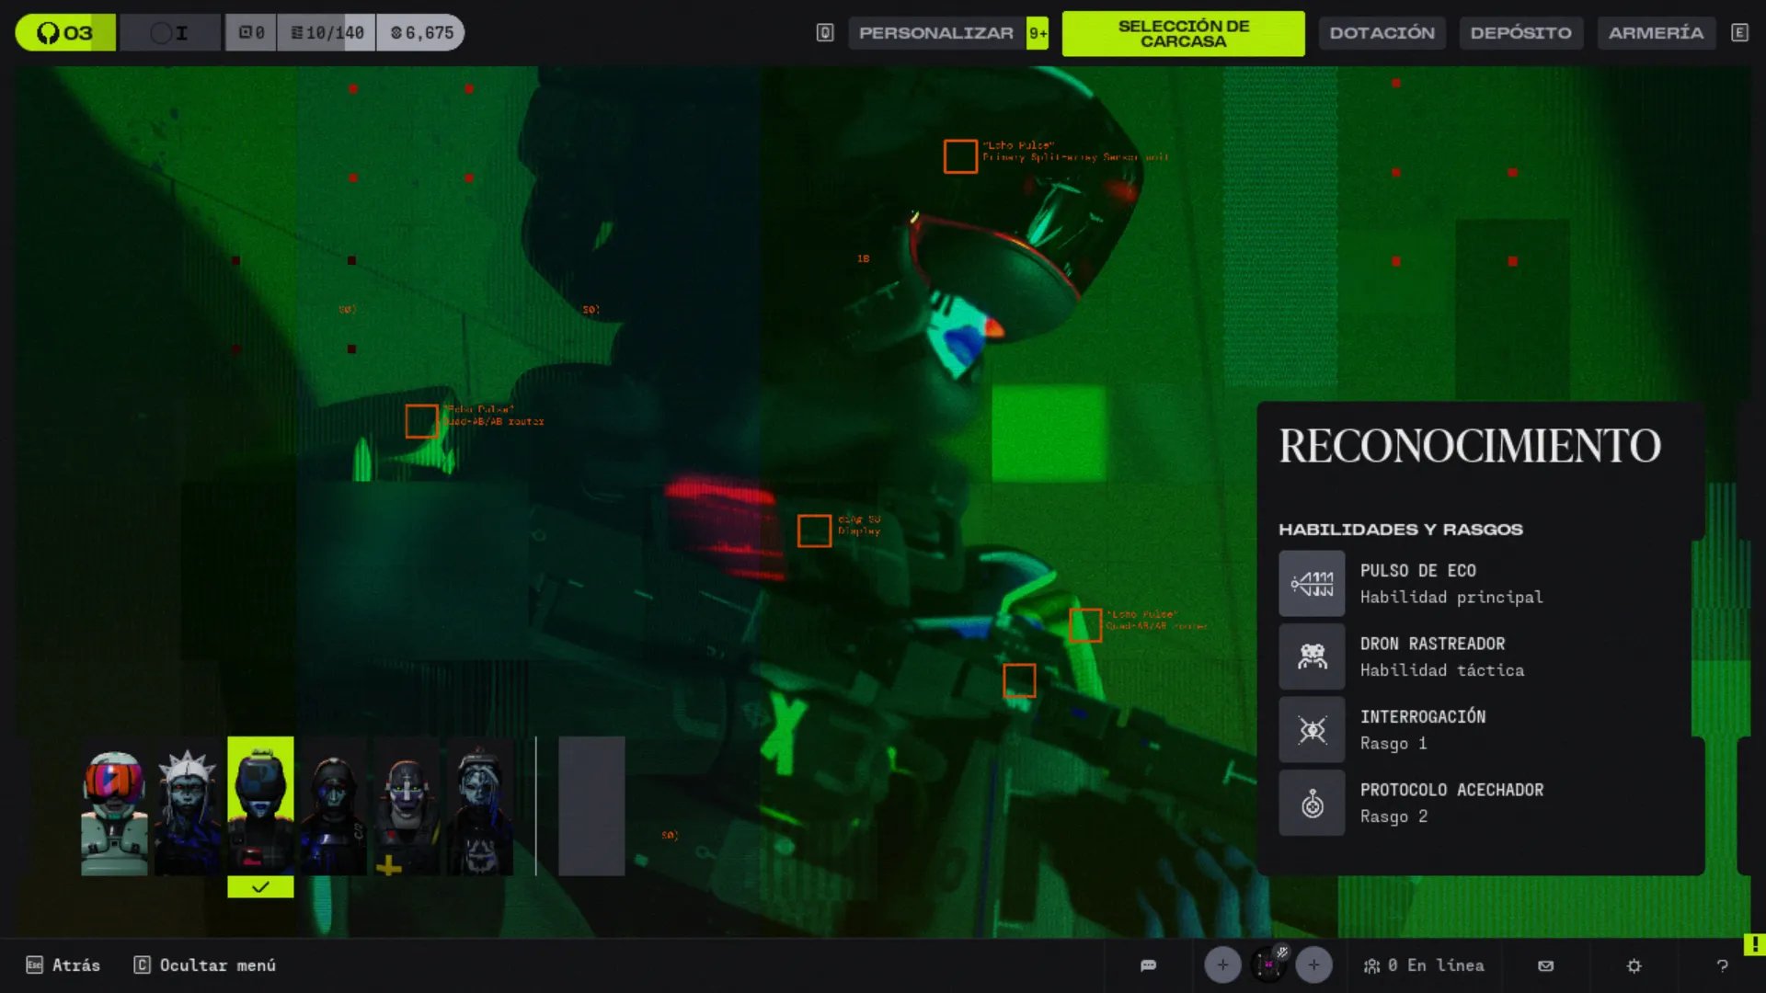
Task: Click the help question mark icon
Action: coord(1722,965)
